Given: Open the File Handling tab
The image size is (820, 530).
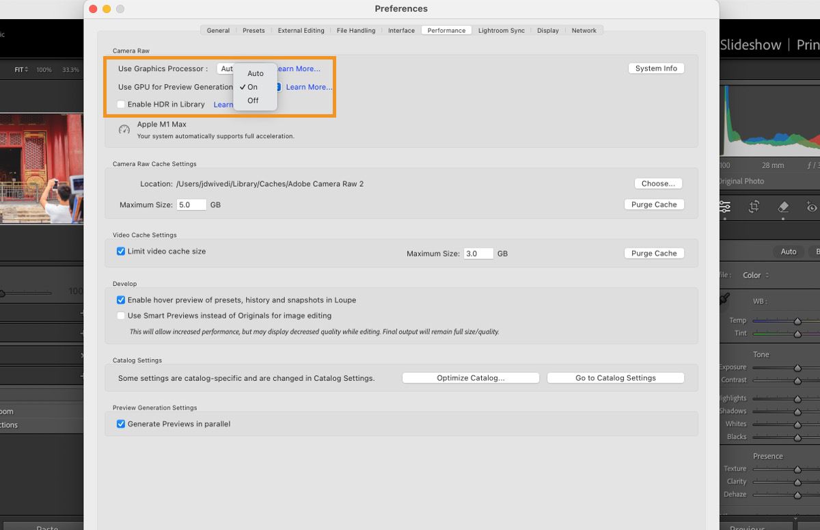Looking at the screenshot, I should 355,30.
